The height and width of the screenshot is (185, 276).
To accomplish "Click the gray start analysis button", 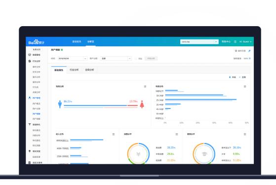I will pos(151,58).
